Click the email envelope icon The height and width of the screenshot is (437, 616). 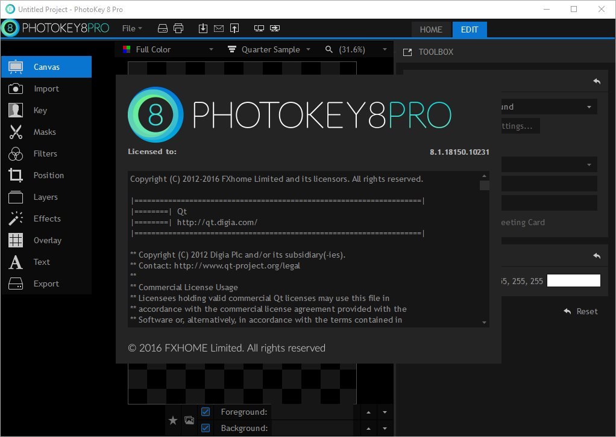(219, 28)
